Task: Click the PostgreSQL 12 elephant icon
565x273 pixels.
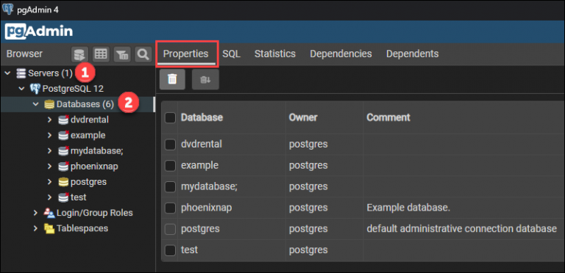Action: pyautogui.click(x=35, y=89)
